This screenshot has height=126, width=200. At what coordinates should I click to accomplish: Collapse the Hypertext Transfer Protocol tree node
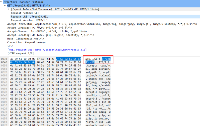pos(1,2)
